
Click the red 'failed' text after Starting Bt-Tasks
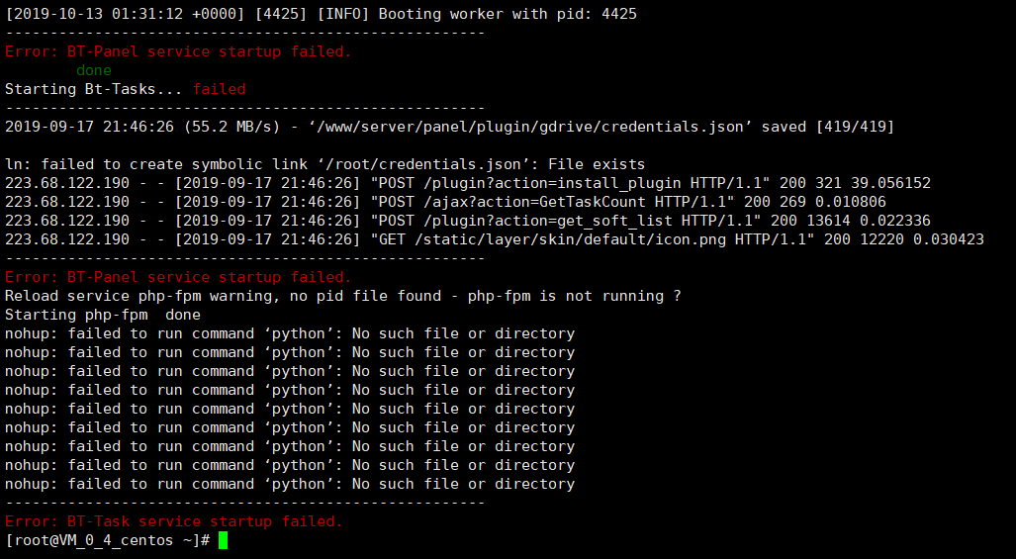point(219,89)
